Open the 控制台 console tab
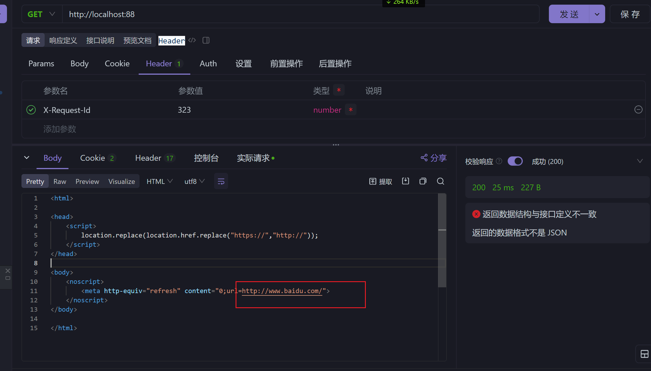This screenshot has height=371, width=651. click(206, 158)
